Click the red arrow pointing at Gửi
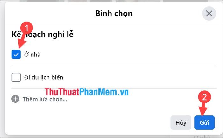Screen dimensions: 223x138 click(x=203, y=109)
